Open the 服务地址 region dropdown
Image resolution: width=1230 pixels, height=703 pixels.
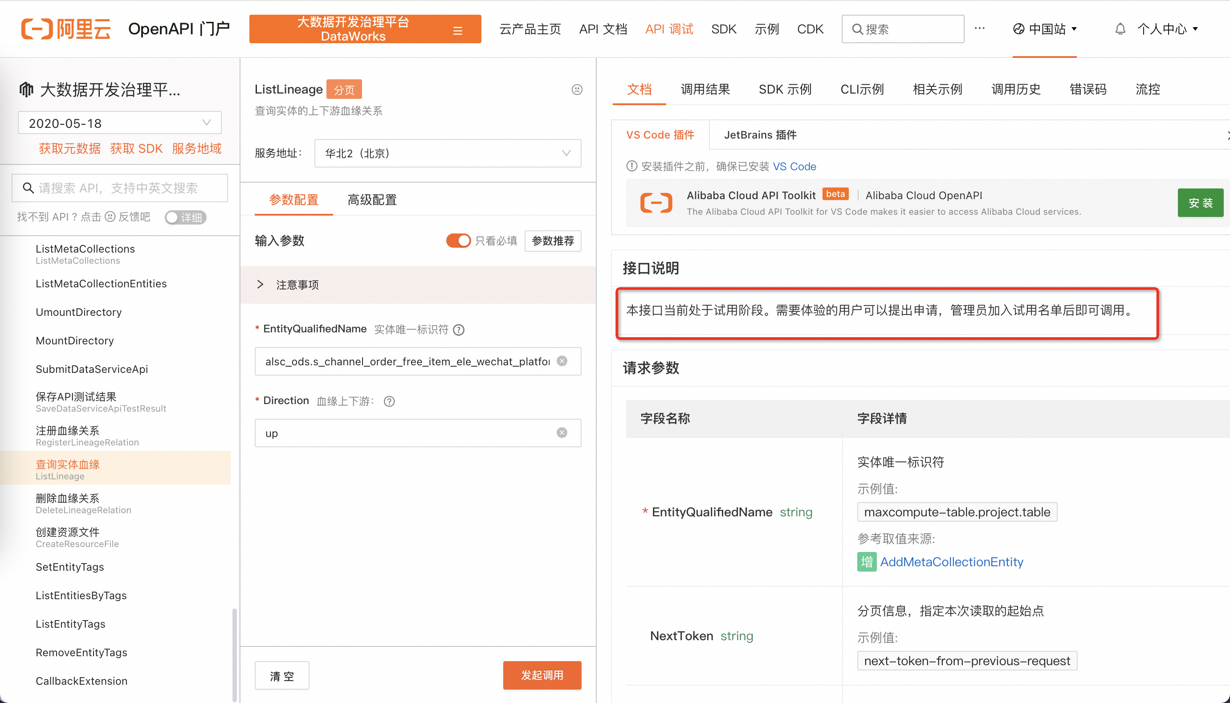tap(447, 154)
